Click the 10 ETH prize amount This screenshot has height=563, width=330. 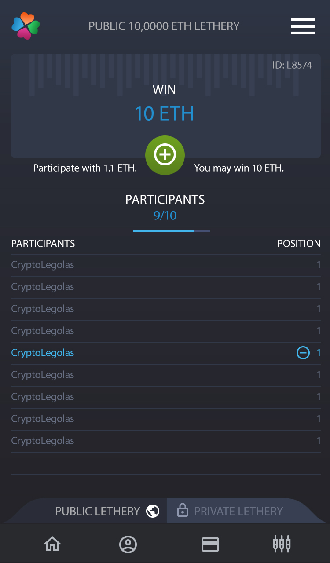pyautogui.click(x=164, y=113)
